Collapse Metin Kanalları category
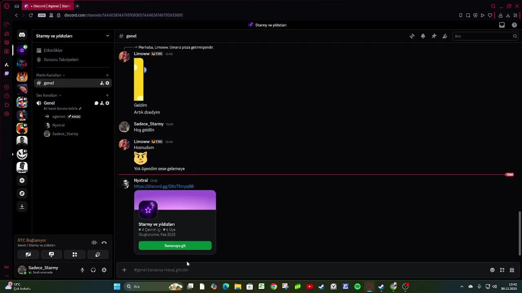 point(50,75)
